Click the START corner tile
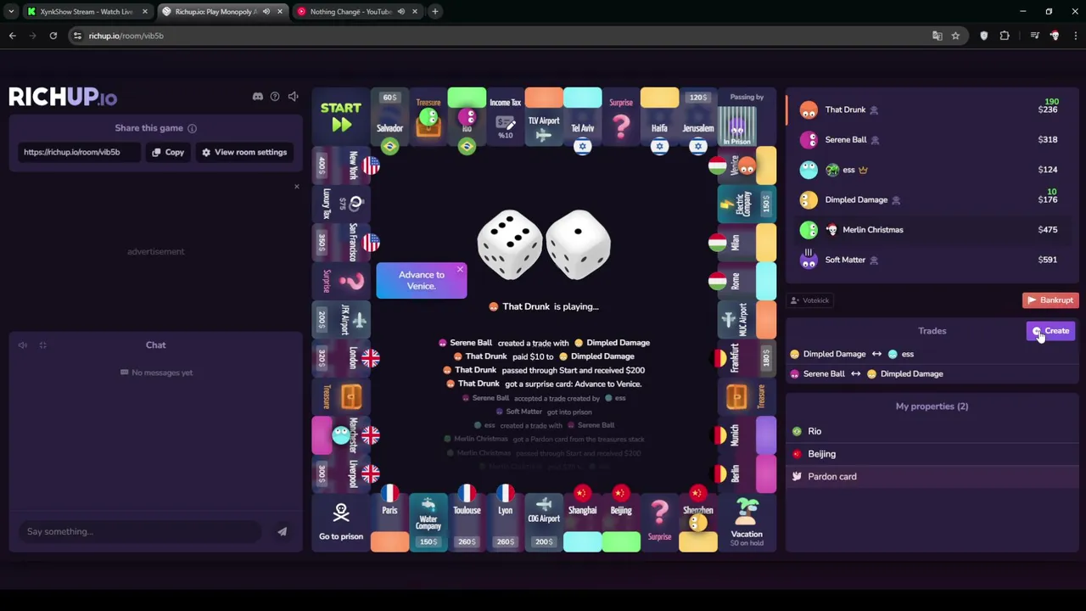Screen dimensions: 1086x611 [341, 118]
